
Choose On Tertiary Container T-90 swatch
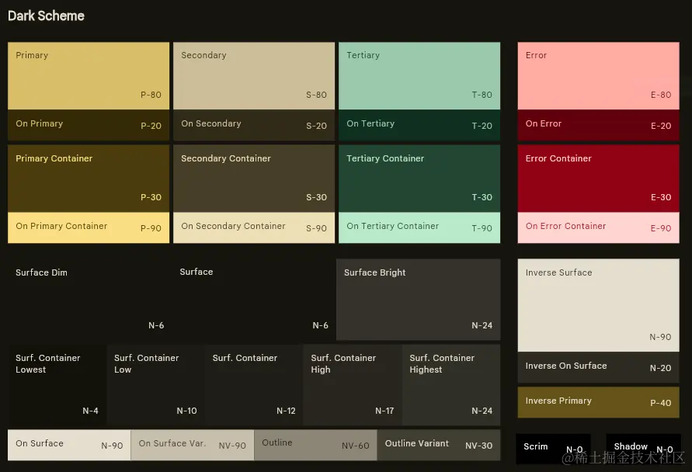click(419, 227)
